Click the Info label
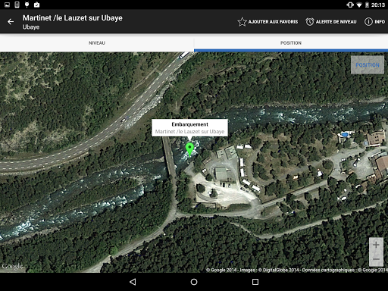 tap(380, 22)
